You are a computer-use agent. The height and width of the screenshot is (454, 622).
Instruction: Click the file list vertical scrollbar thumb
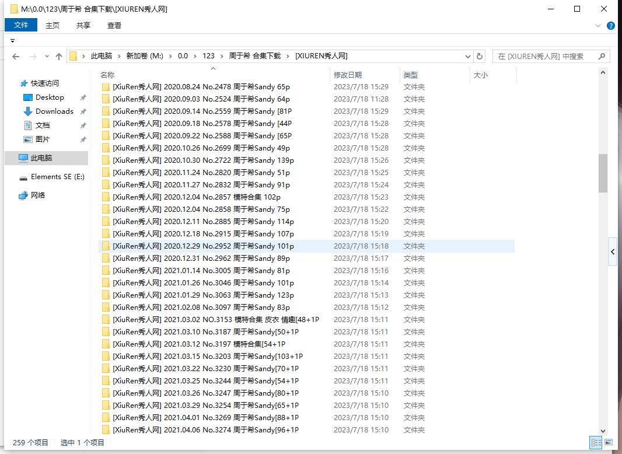pos(603,173)
